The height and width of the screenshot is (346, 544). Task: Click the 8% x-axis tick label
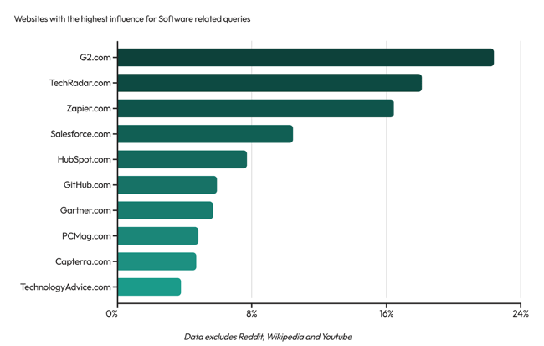(x=252, y=314)
